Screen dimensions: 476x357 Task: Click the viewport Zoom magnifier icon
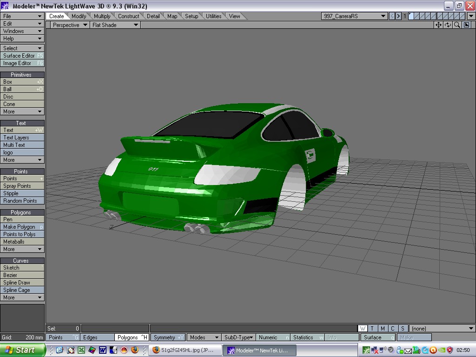pyautogui.click(x=457, y=25)
